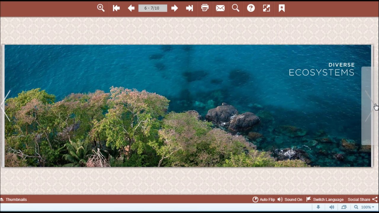Jump to the last page

point(189,8)
